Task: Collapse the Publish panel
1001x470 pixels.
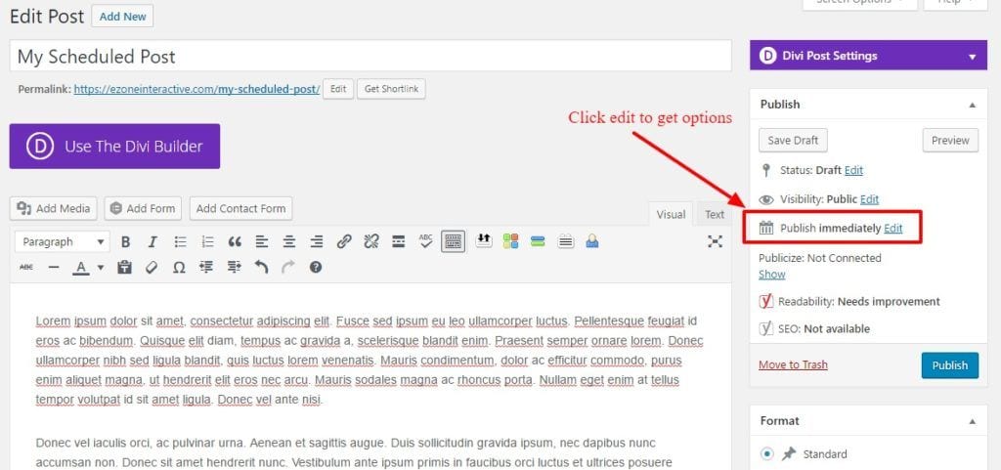Action: [x=973, y=105]
